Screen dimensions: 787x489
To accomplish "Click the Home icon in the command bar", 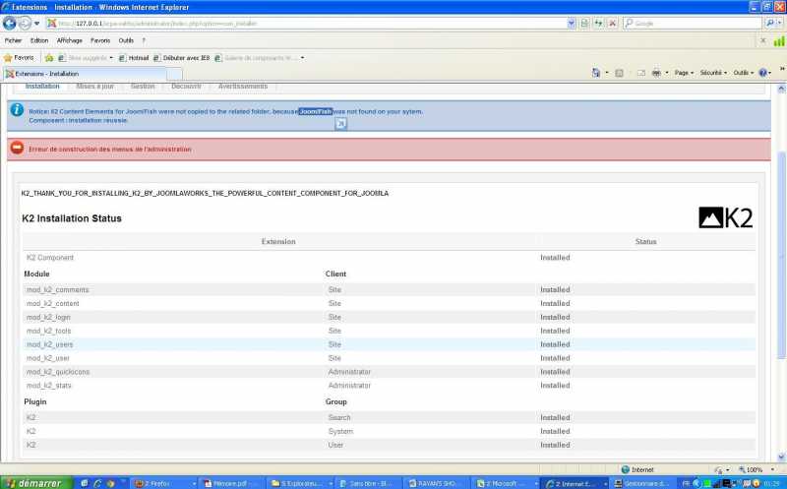I will tap(596, 73).
